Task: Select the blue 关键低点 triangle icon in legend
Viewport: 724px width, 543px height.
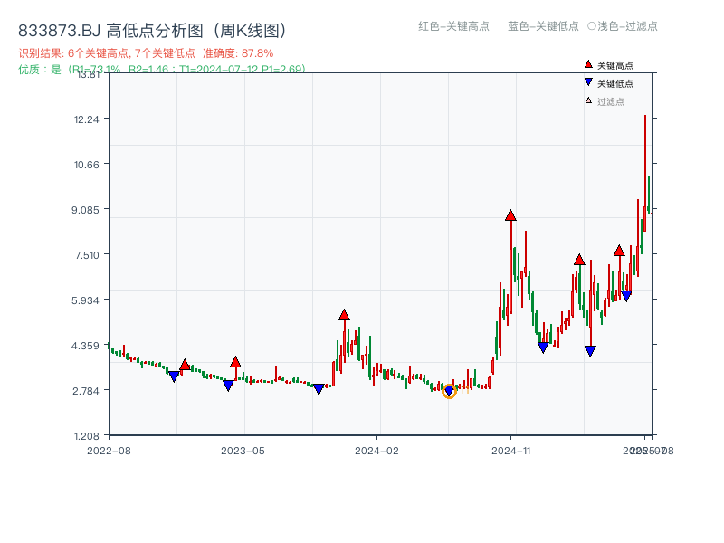Action: (x=588, y=81)
